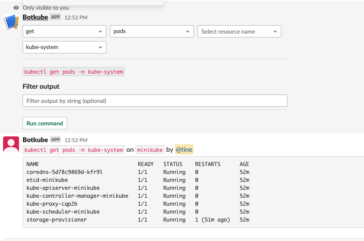Click the STATUS column header
Screen dimensions: 364x241
click(173, 164)
